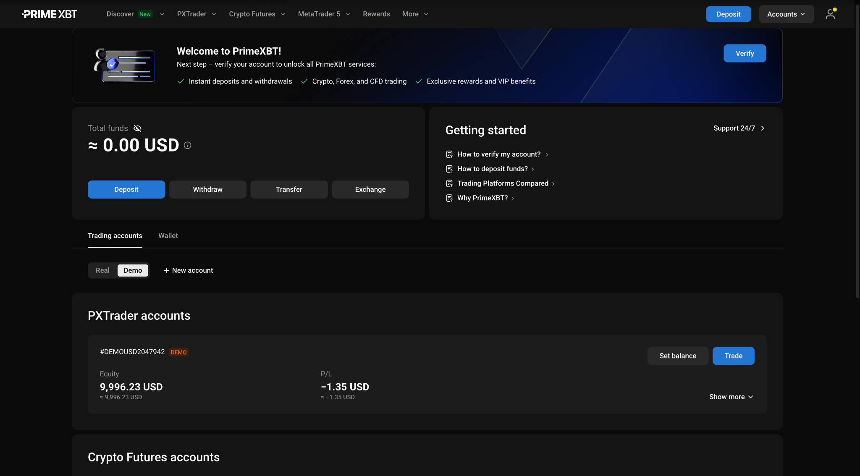Click the document icon beside How to verify
Image resolution: width=860 pixels, height=476 pixels.
[449, 154]
